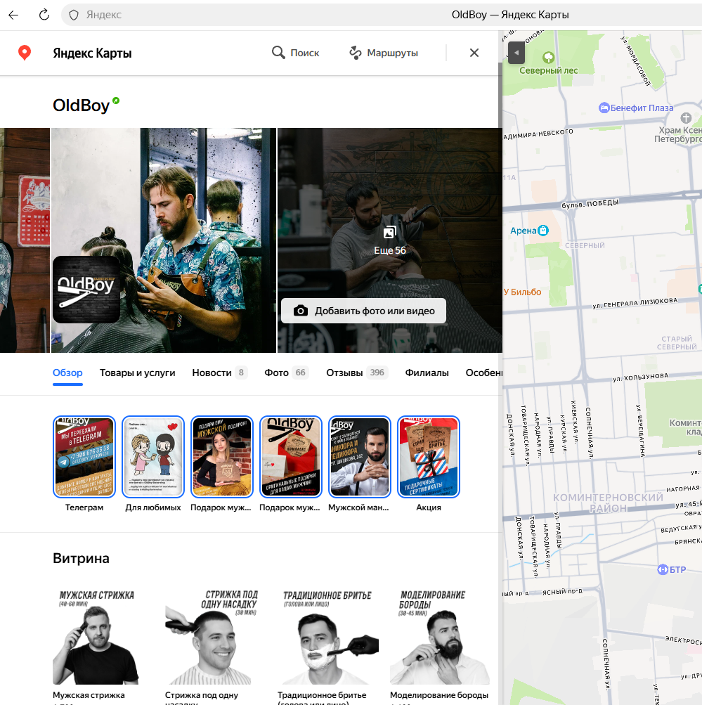
Task: Open Маршруты route planner
Action: [x=384, y=53]
